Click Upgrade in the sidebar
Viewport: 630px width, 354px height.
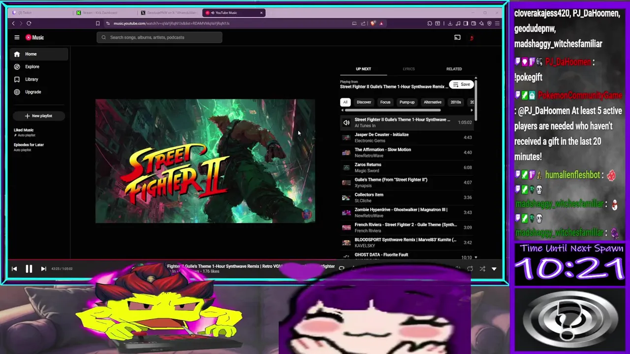tap(39, 92)
